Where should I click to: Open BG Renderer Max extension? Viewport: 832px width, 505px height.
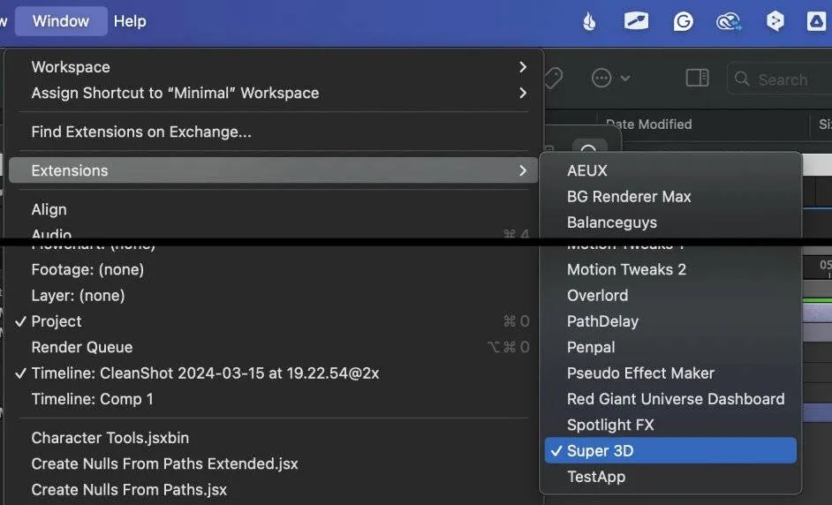(x=670, y=196)
